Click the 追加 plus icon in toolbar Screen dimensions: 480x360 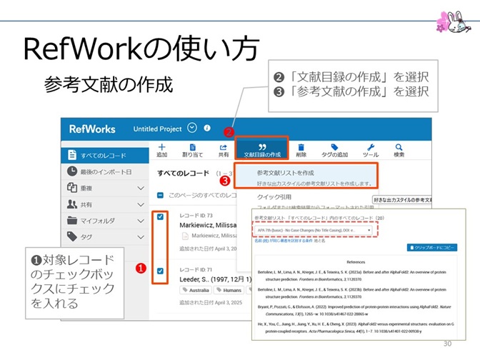[x=162, y=147]
